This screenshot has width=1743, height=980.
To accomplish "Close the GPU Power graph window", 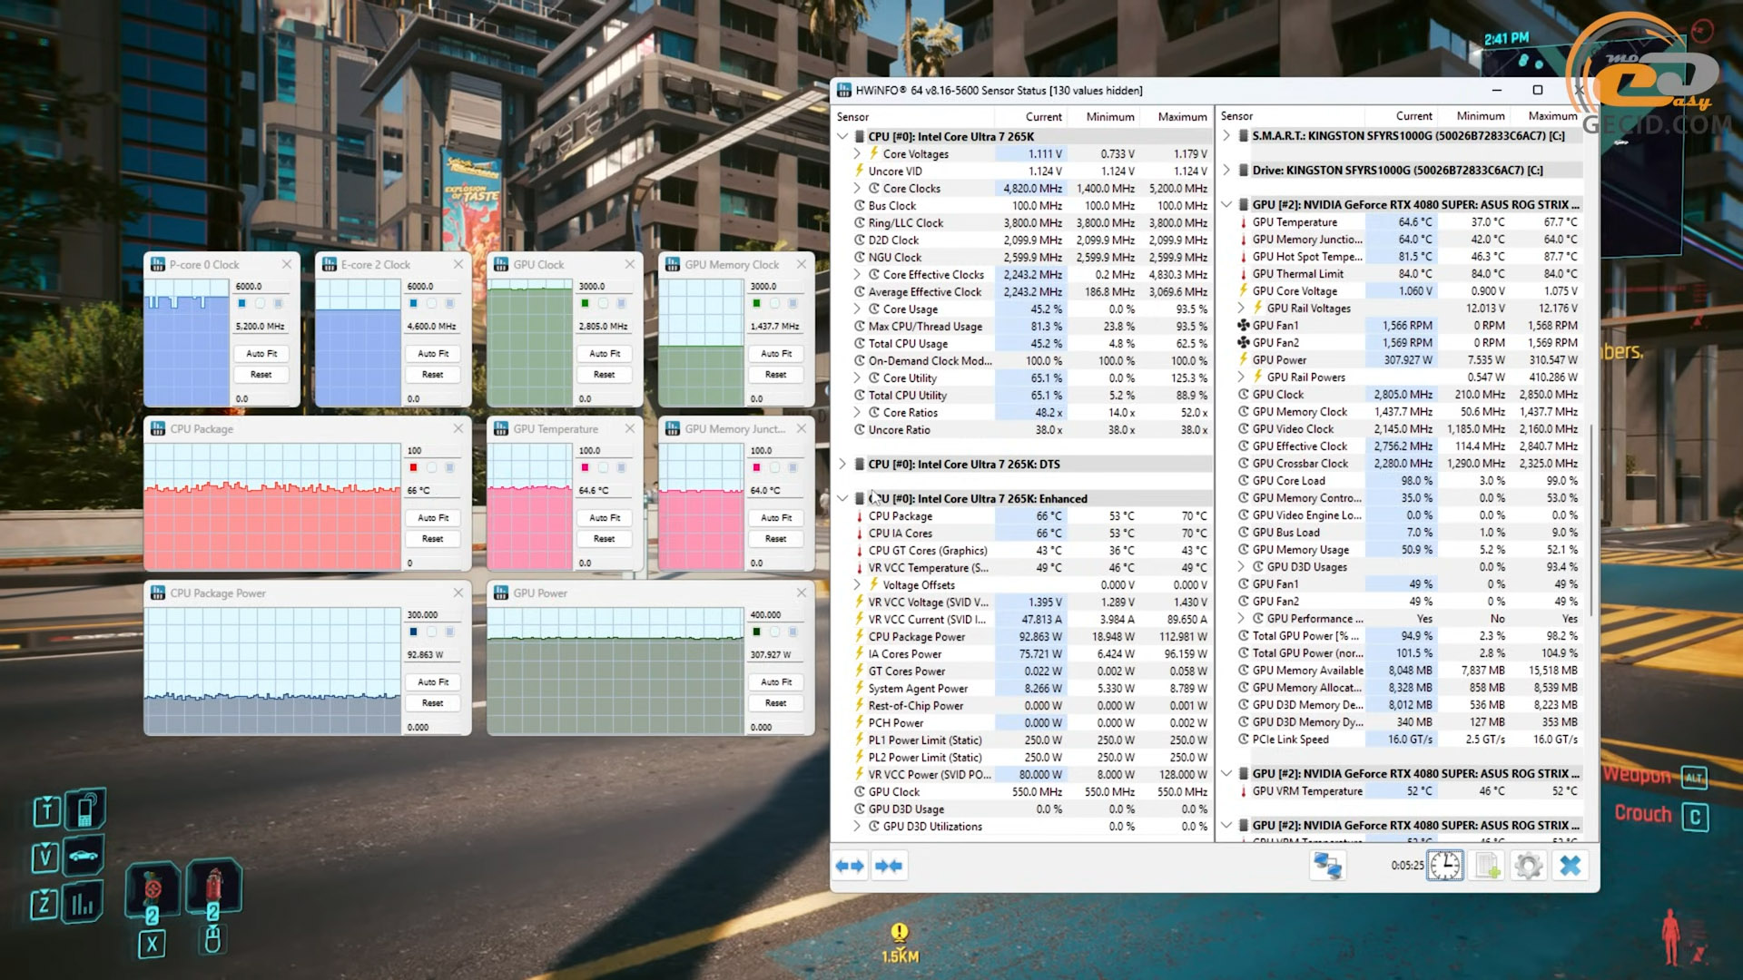I will click(x=801, y=593).
